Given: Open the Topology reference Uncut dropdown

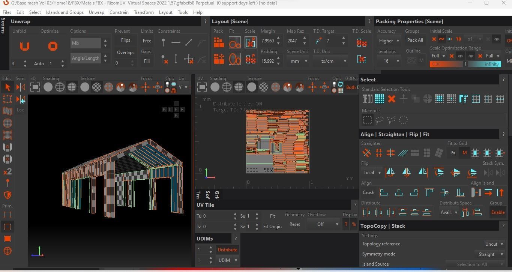Looking at the screenshot, I should [x=494, y=244].
